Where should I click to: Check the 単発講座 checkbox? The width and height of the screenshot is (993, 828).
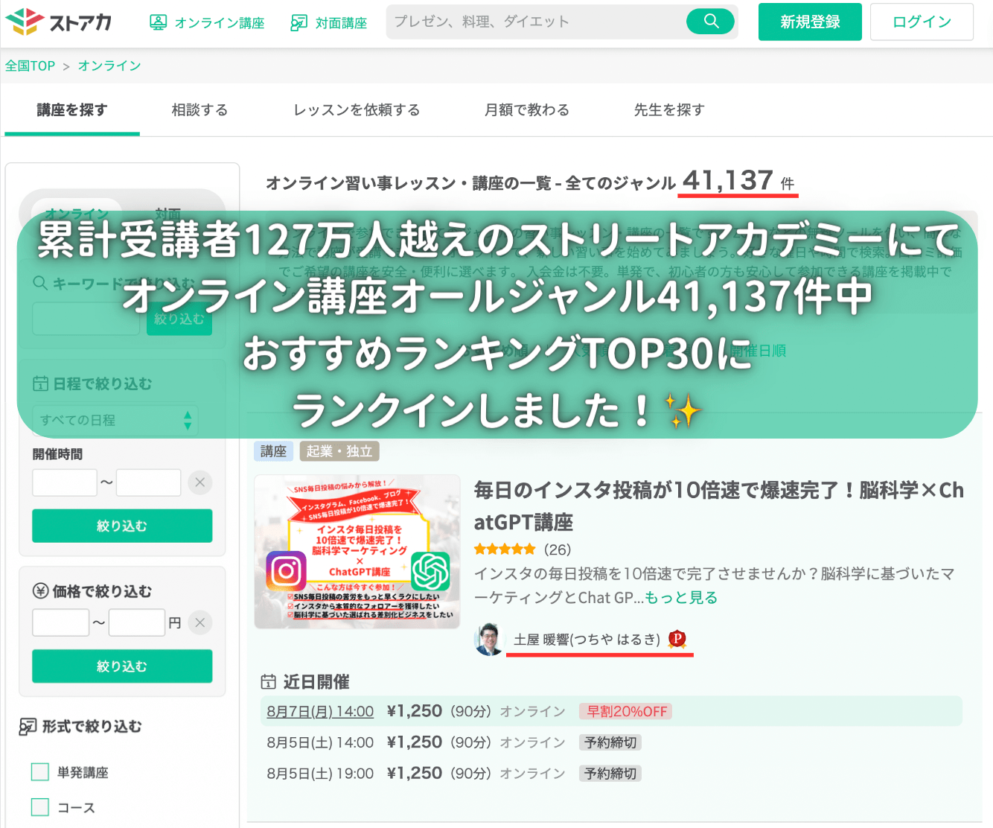click(40, 772)
